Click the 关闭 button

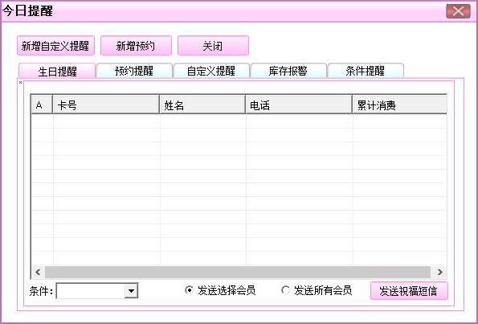(x=213, y=46)
